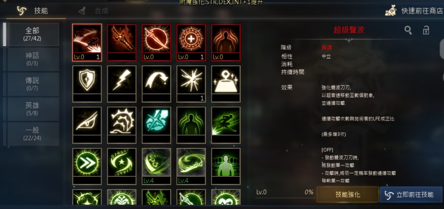Click the Lv.0 skill progress bar
The height and width of the screenshot is (209, 444).
point(285,195)
